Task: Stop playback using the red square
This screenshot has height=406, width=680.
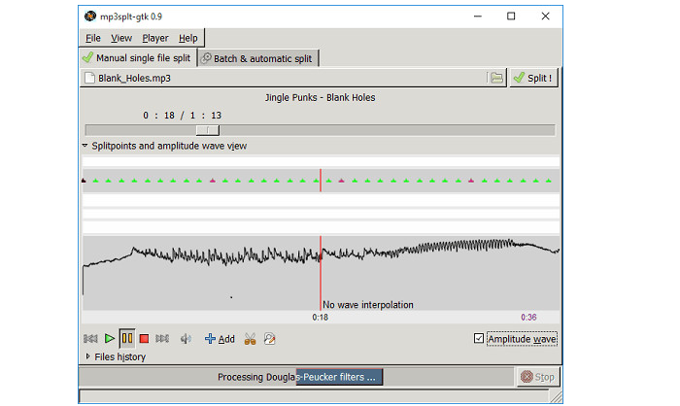Action: point(144,339)
